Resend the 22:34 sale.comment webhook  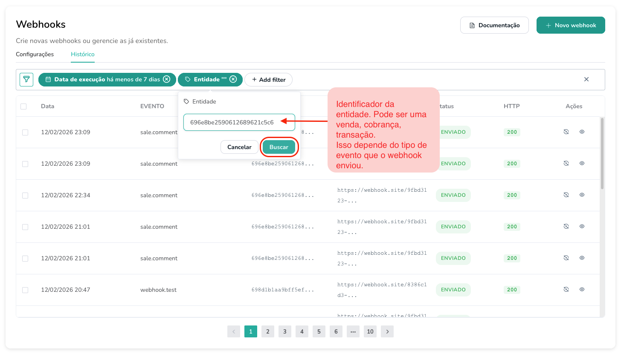566,195
